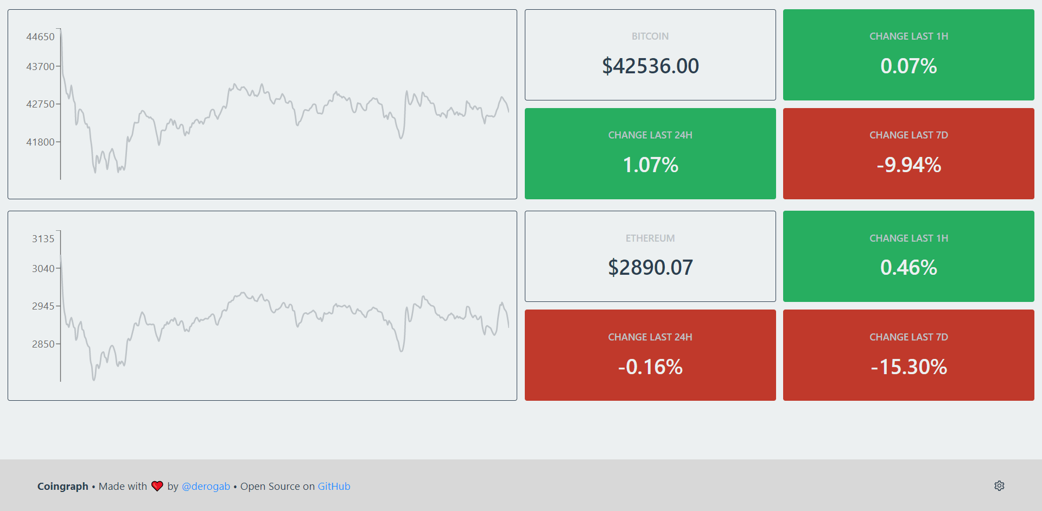Viewport: 1042px width, 511px height.
Task: Open the GitHub source link
Action: 334,487
